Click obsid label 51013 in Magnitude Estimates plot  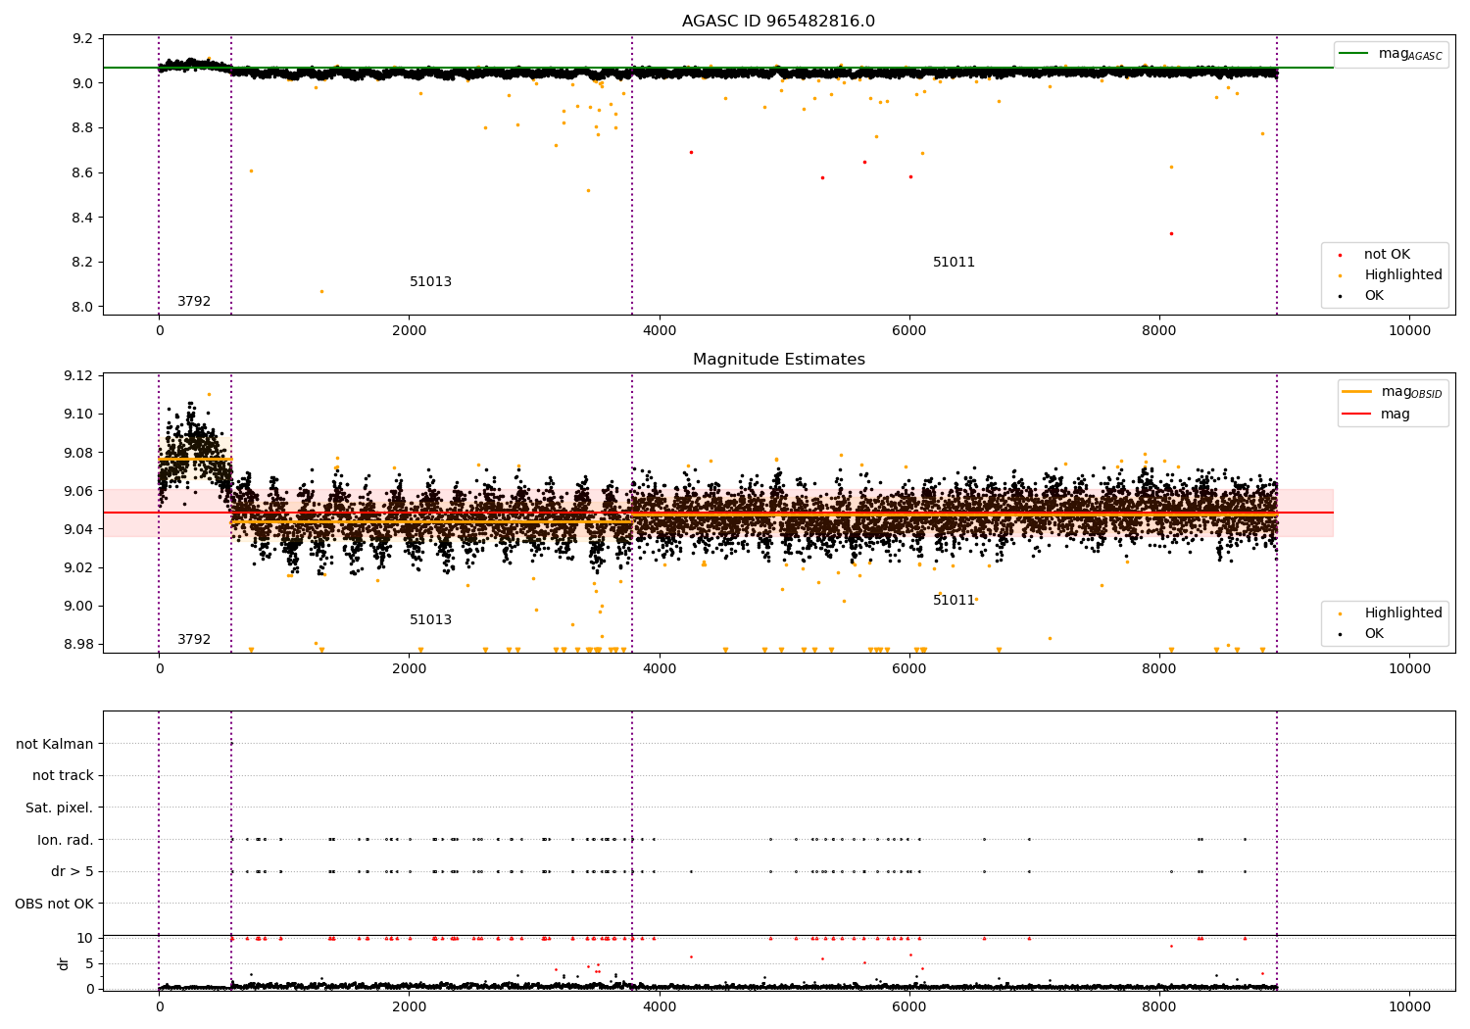430,620
